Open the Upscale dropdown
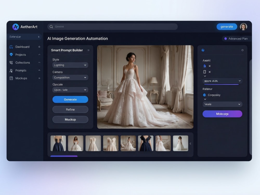 (x=70, y=90)
